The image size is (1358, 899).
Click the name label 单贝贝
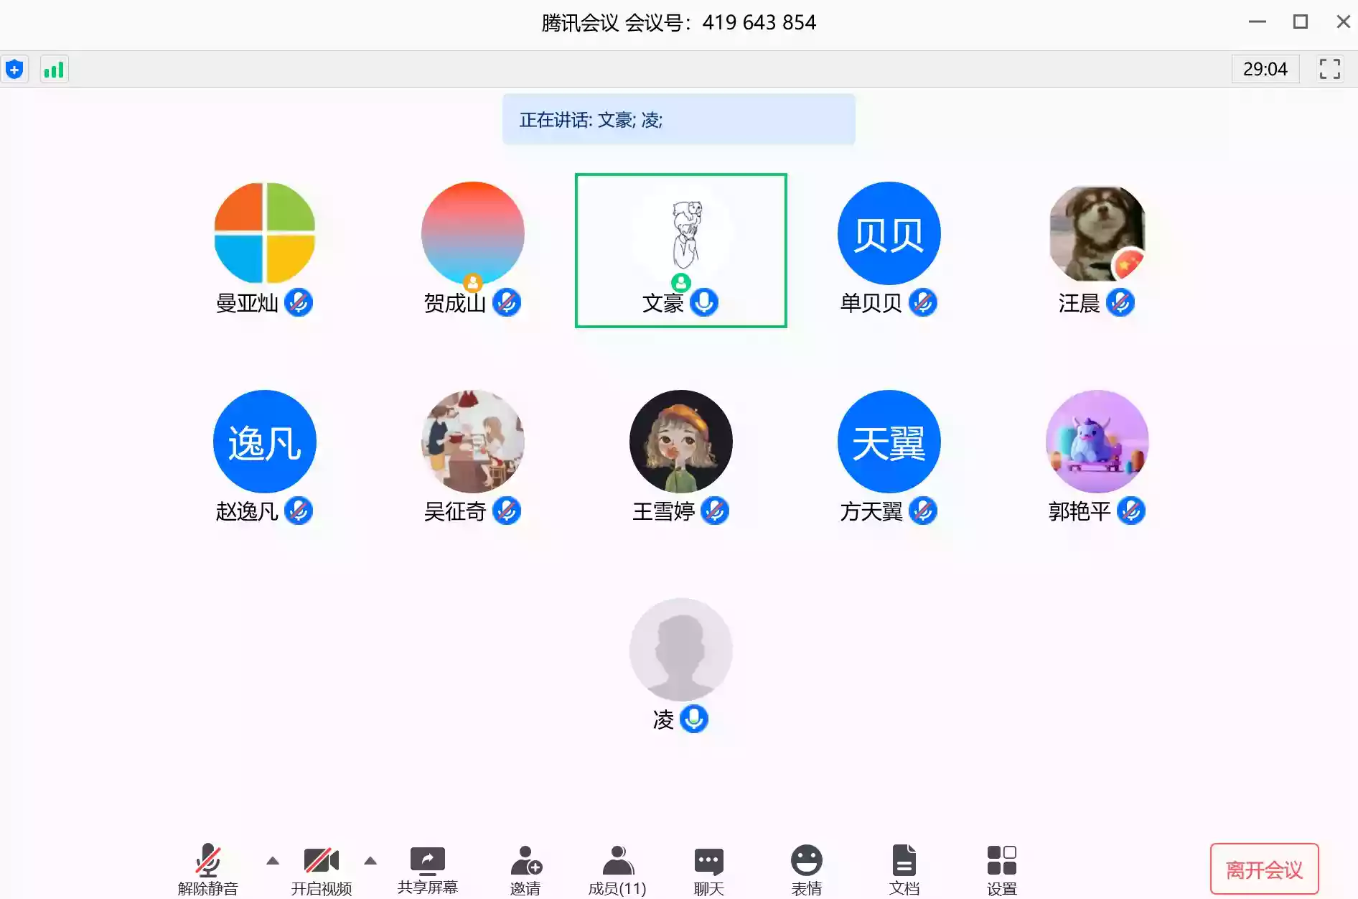click(871, 303)
